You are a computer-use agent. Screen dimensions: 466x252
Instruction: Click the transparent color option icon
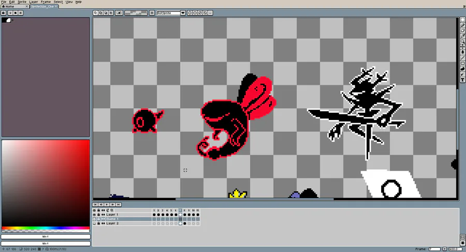coord(119,13)
